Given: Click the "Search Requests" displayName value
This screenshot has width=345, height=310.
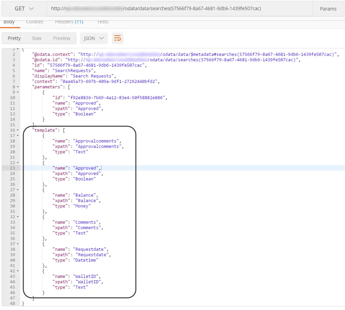Looking at the screenshot, I should coord(92,76).
